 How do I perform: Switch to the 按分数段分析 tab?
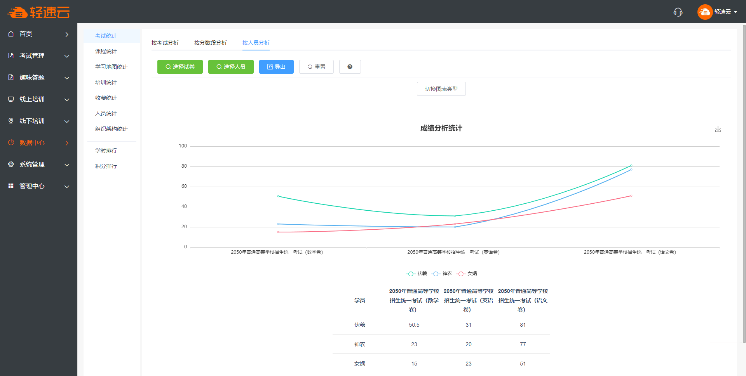(210, 43)
